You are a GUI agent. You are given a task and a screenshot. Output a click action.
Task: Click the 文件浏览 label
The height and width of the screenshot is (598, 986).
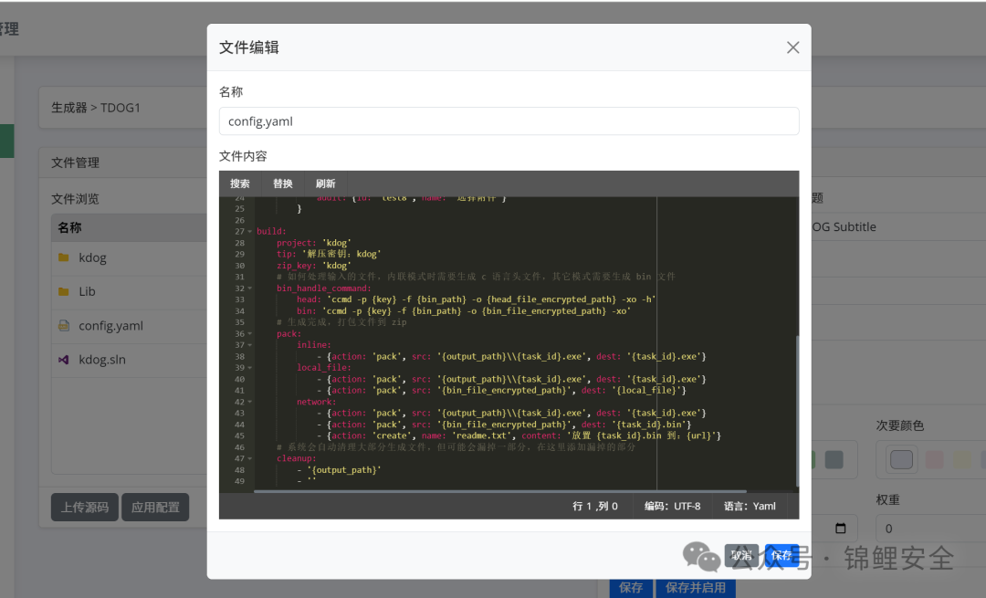[x=76, y=199]
